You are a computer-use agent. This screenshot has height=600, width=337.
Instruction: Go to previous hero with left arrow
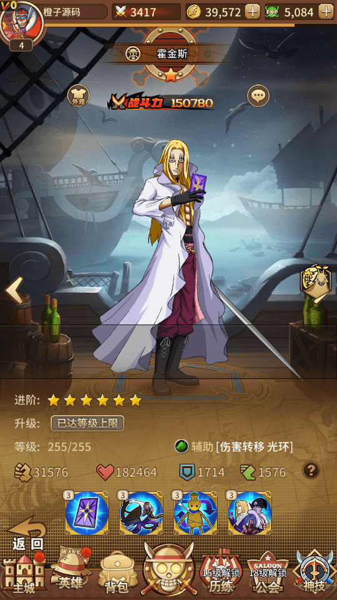point(14,290)
